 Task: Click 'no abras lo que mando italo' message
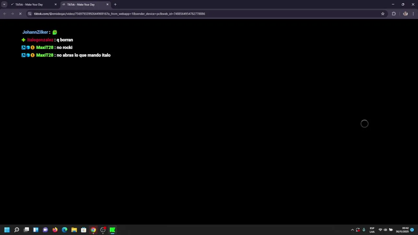84,55
